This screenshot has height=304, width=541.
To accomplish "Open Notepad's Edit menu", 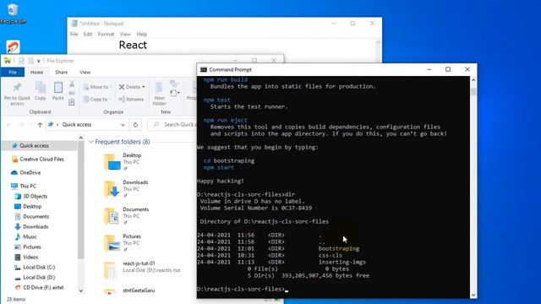I will pyautogui.click(x=88, y=34).
